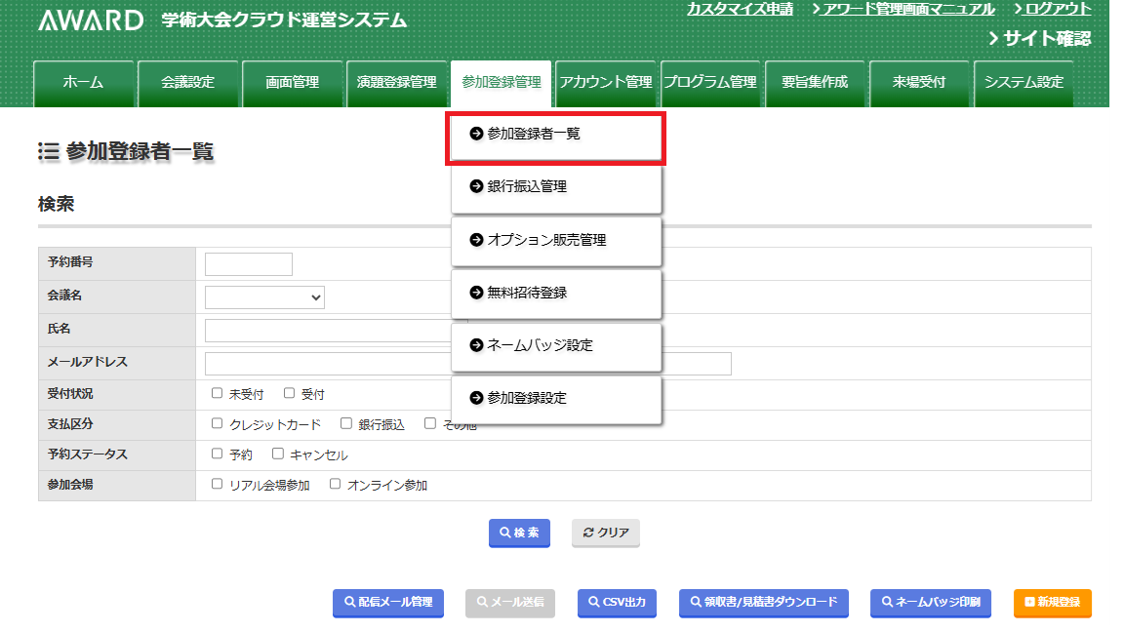
Task: Click the ログアウト link
Action: [1057, 9]
